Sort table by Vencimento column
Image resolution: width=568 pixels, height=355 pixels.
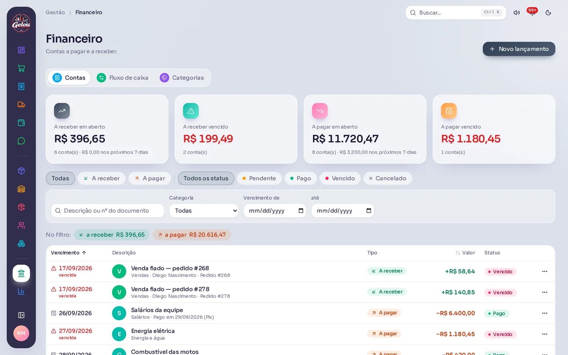pos(69,253)
